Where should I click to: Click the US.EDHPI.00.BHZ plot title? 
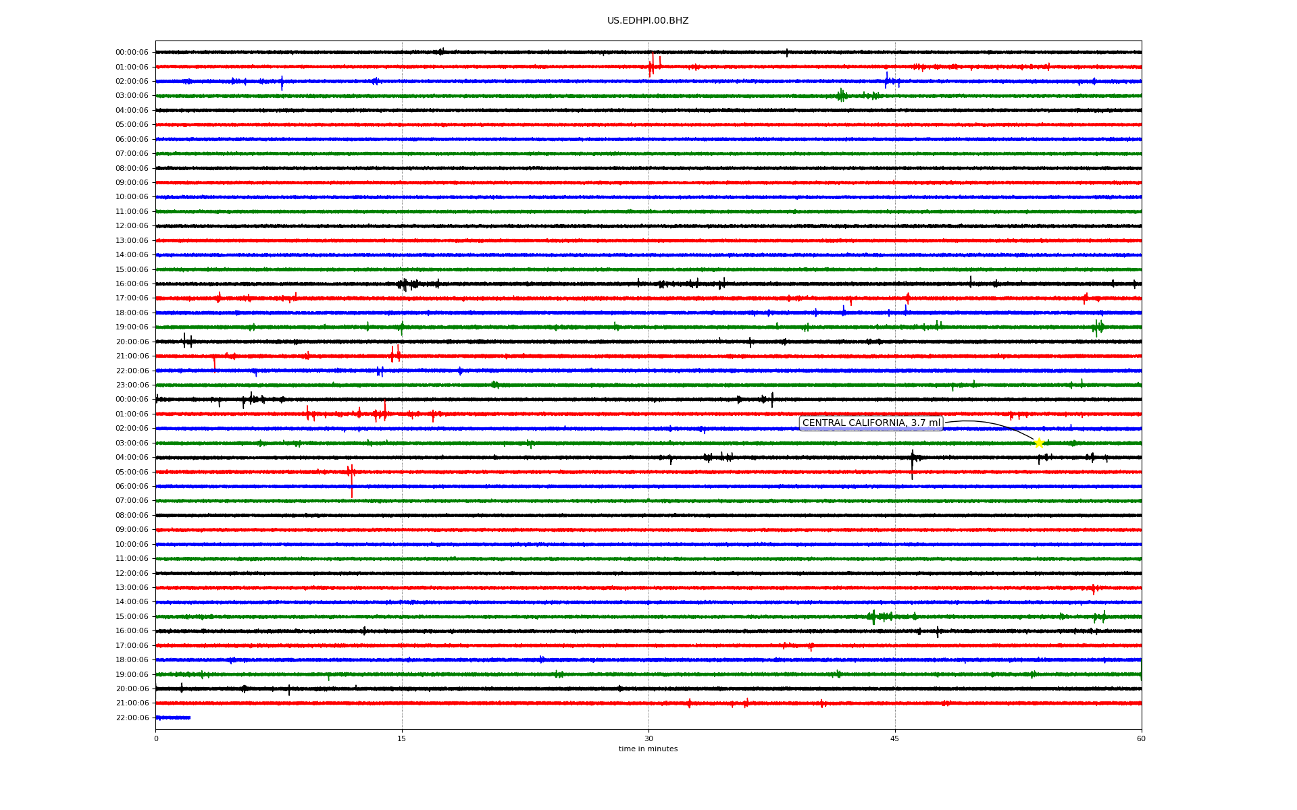[x=648, y=21]
